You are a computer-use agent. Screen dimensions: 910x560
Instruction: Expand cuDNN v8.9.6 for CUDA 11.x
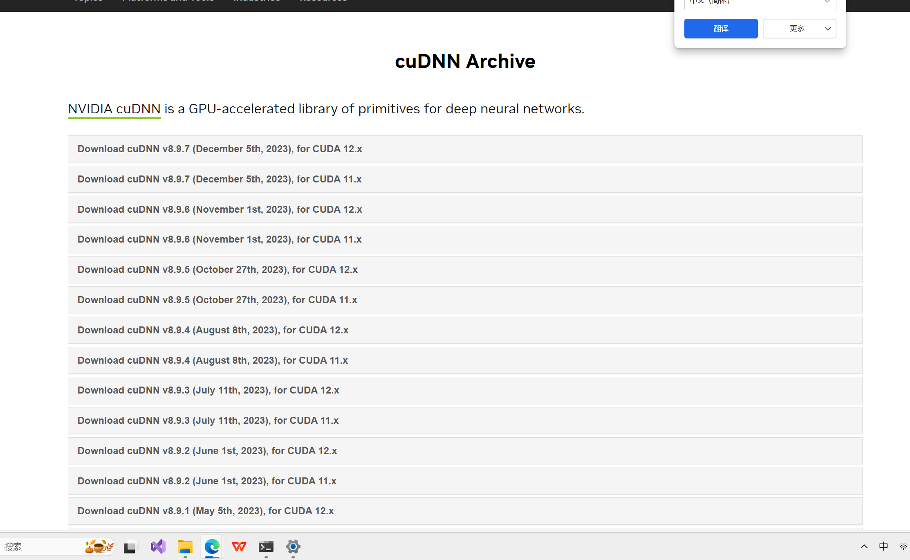point(465,239)
